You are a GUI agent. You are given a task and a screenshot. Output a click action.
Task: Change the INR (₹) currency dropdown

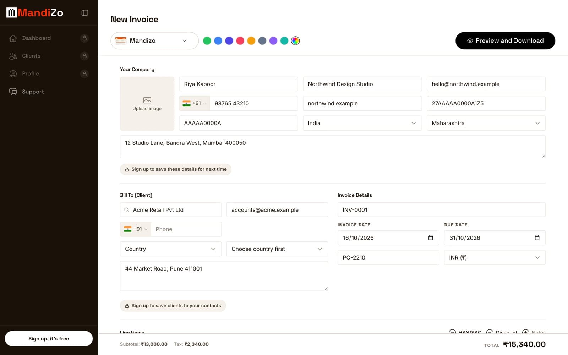(495, 258)
